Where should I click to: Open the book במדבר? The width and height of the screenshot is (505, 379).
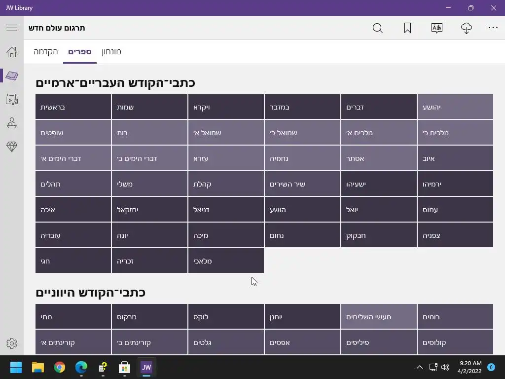point(302,107)
